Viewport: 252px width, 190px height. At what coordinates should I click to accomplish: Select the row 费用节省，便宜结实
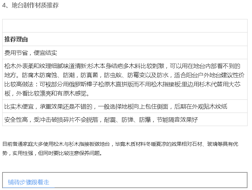tap(125, 52)
